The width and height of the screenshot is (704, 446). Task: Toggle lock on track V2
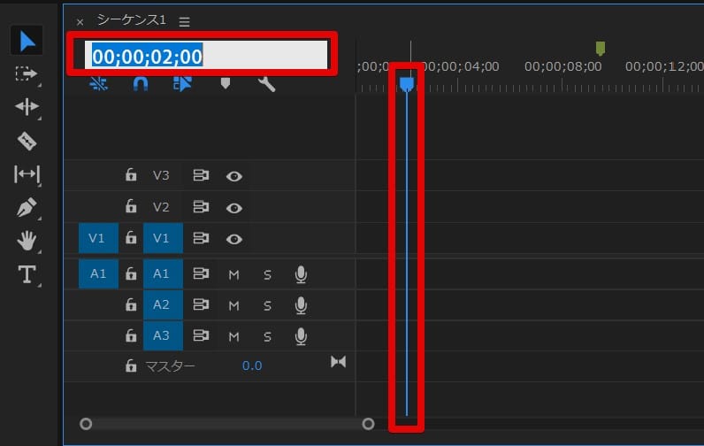pos(131,206)
